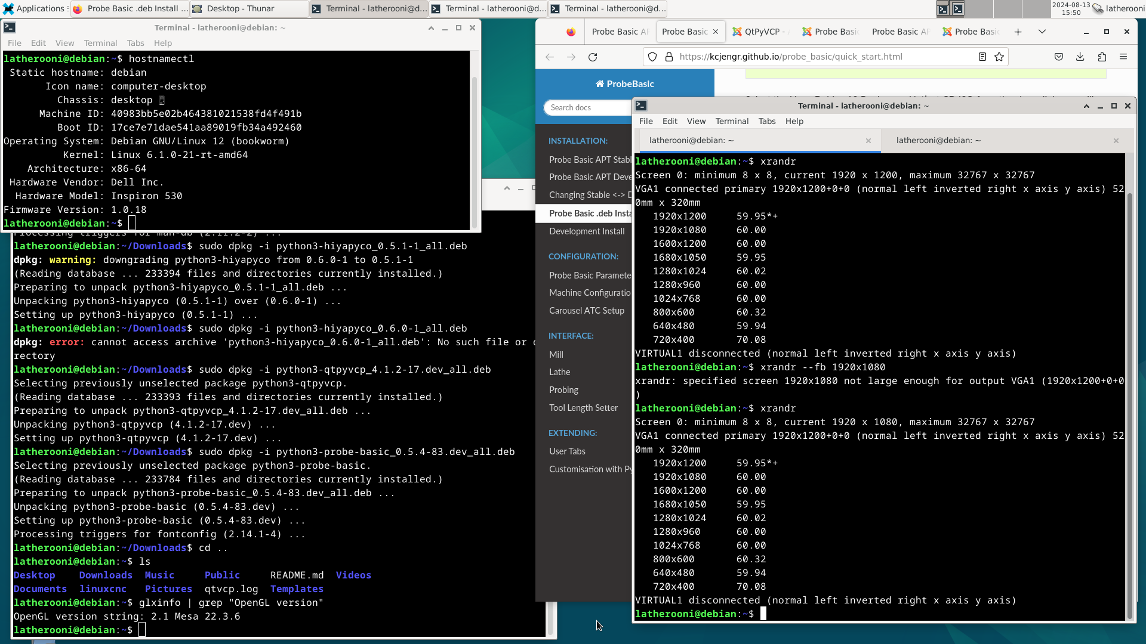This screenshot has height=644, width=1146.
Task: Switch to Desktop - Thunar taskbar button
Action: tap(249, 8)
